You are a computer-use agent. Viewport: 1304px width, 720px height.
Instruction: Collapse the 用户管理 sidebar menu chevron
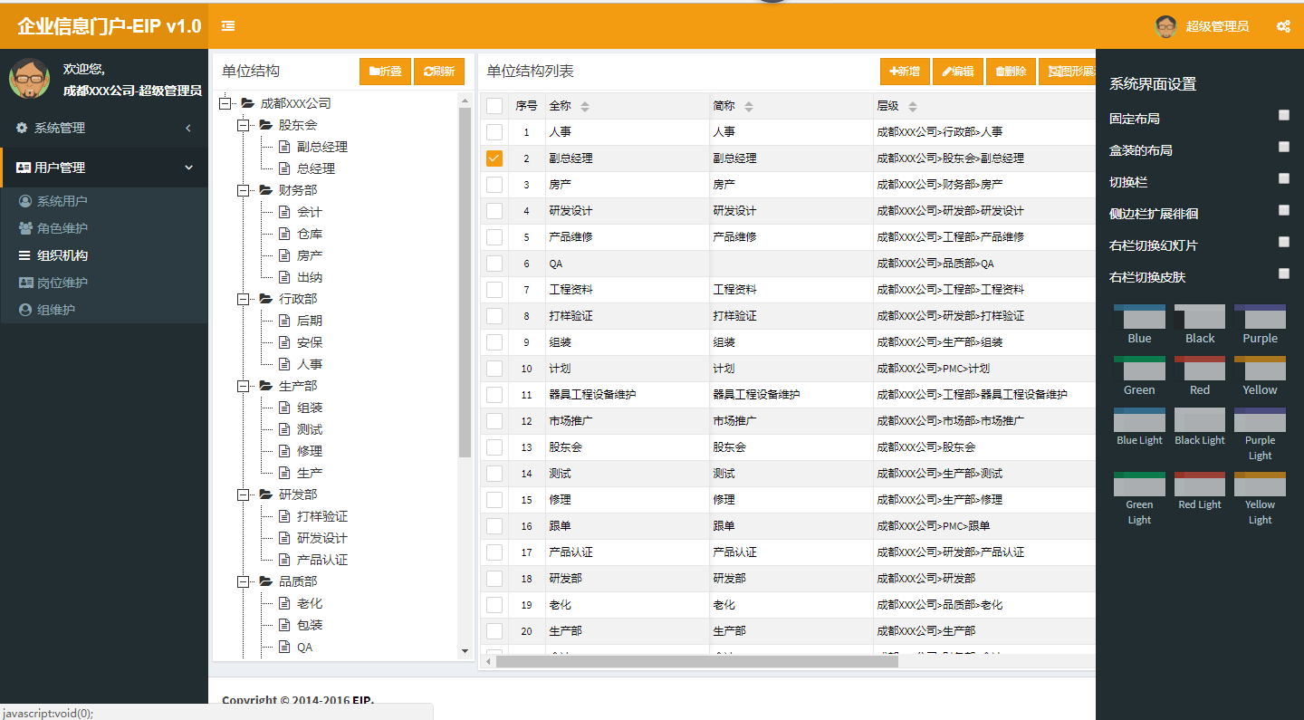(189, 168)
